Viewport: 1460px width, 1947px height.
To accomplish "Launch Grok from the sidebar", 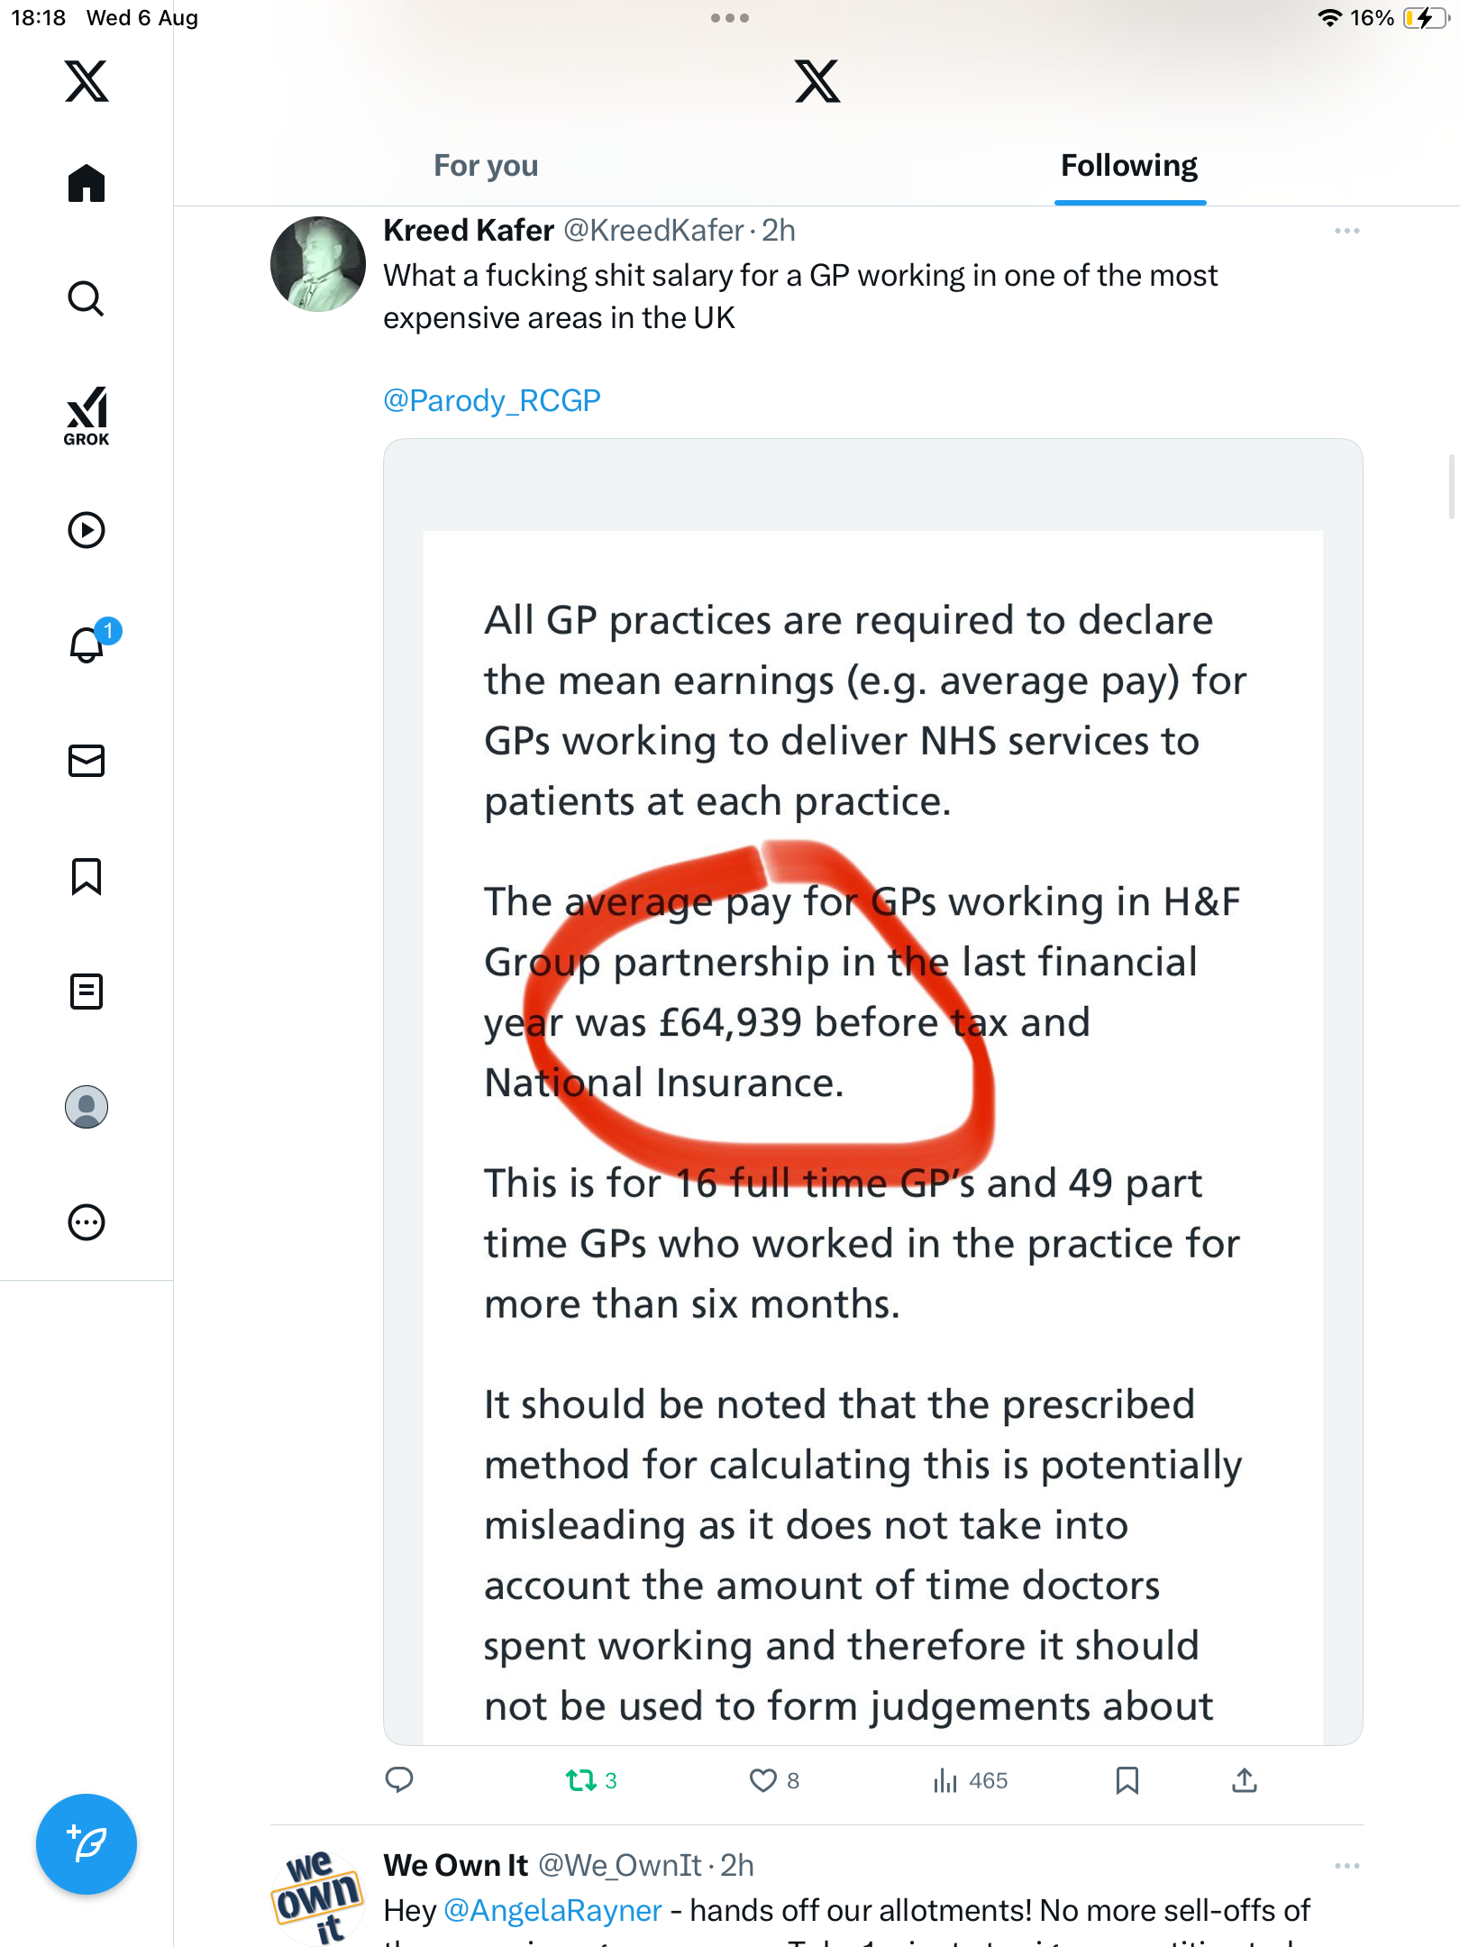I will coord(87,416).
